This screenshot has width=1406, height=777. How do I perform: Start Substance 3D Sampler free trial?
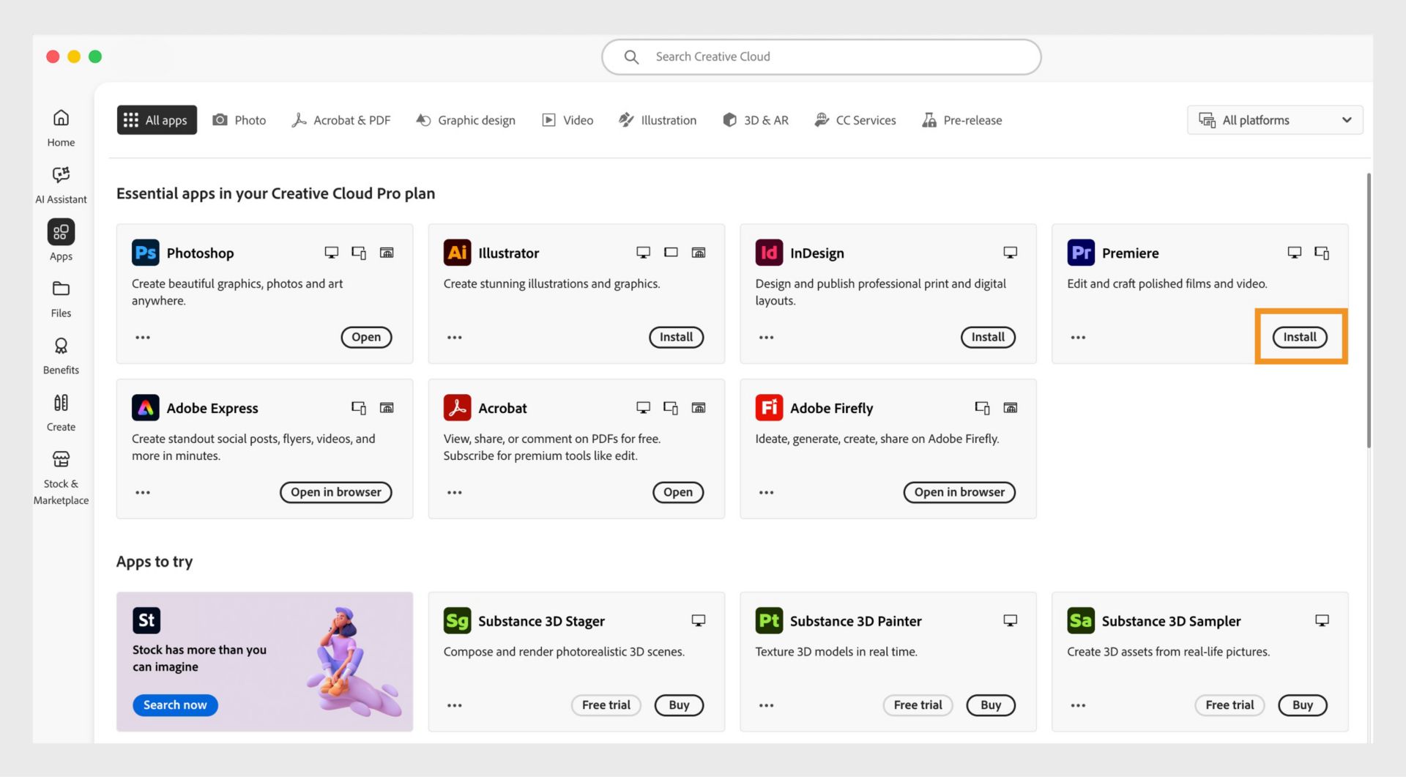pyautogui.click(x=1230, y=705)
